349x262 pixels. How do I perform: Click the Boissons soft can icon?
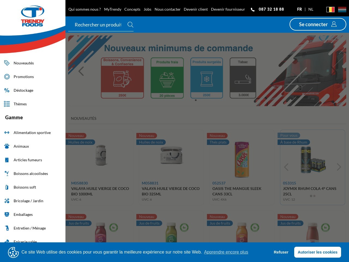pyautogui.click(x=7, y=187)
